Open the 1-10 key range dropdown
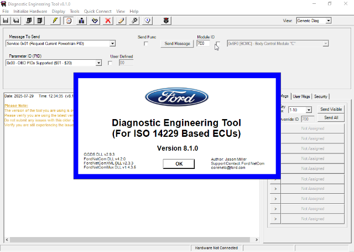The height and width of the screenshot is (252, 354). tap(309, 110)
